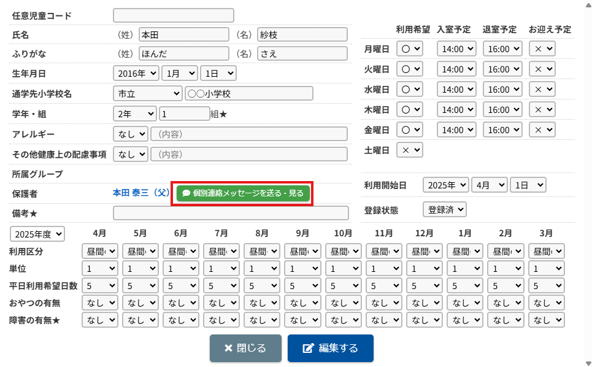Open 利用開始日 month 4月 dropdown
The image size is (592, 367).
pos(490,185)
